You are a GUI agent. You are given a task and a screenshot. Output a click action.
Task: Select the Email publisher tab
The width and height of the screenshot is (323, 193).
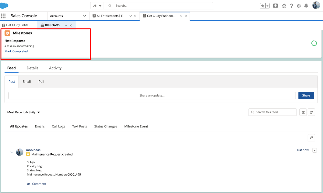[26, 82]
